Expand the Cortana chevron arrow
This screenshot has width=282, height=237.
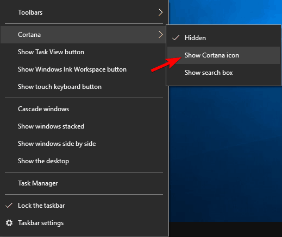(x=160, y=34)
